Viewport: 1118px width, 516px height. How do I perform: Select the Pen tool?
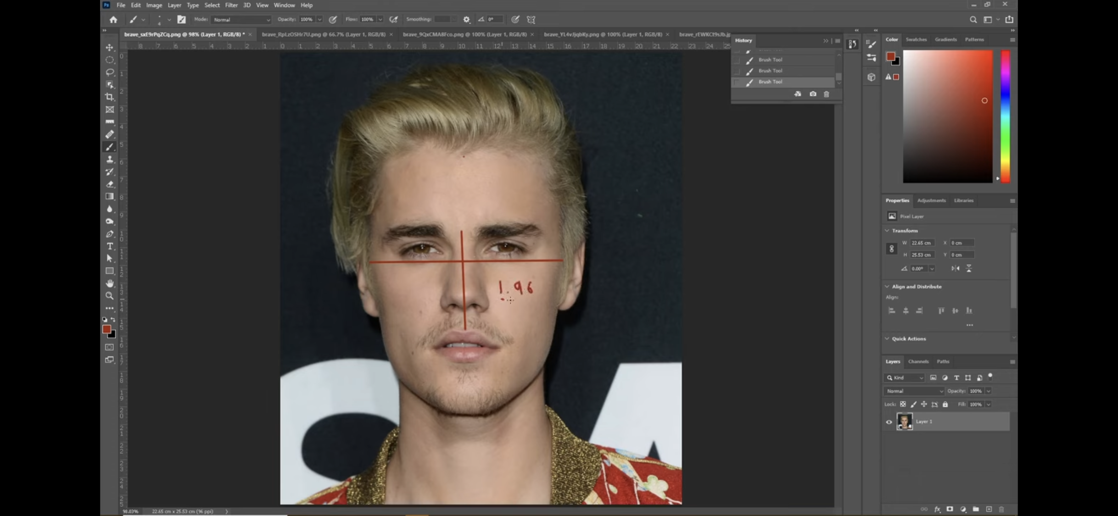[110, 234]
